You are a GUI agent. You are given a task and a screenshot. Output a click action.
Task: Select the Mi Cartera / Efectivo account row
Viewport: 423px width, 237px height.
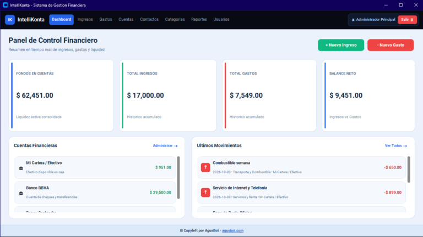(x=95, y=167)
